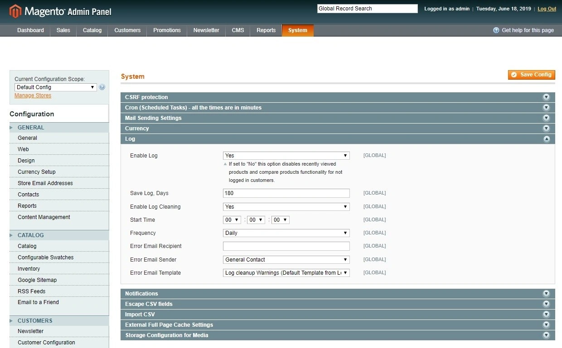Expand the Notifications section arrow icon

pos(546,293)
